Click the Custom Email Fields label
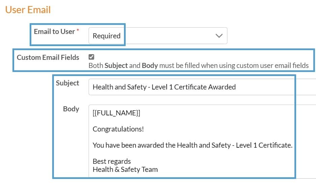Image resolution: width=316 pixels, height=185 pixels. click(48, 58)
